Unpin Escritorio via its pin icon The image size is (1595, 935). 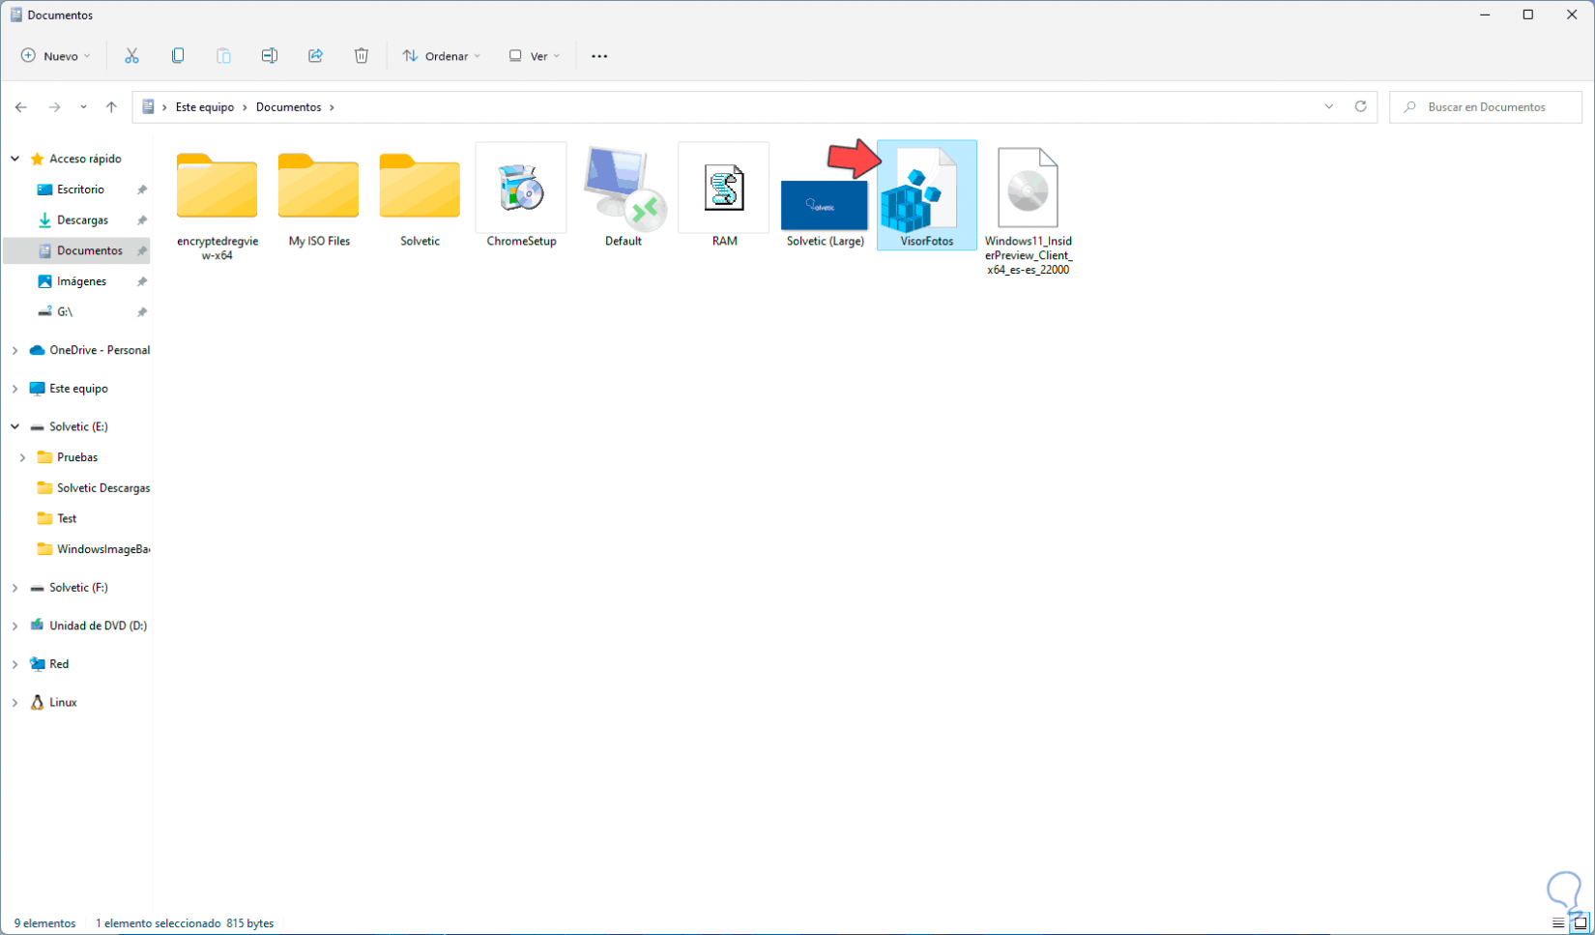(x=142, y=190)
